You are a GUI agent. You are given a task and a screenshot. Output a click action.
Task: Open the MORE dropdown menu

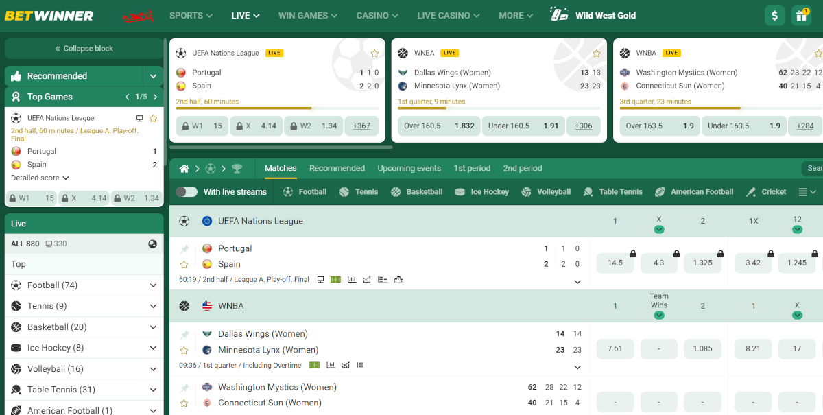click(516, 15)
